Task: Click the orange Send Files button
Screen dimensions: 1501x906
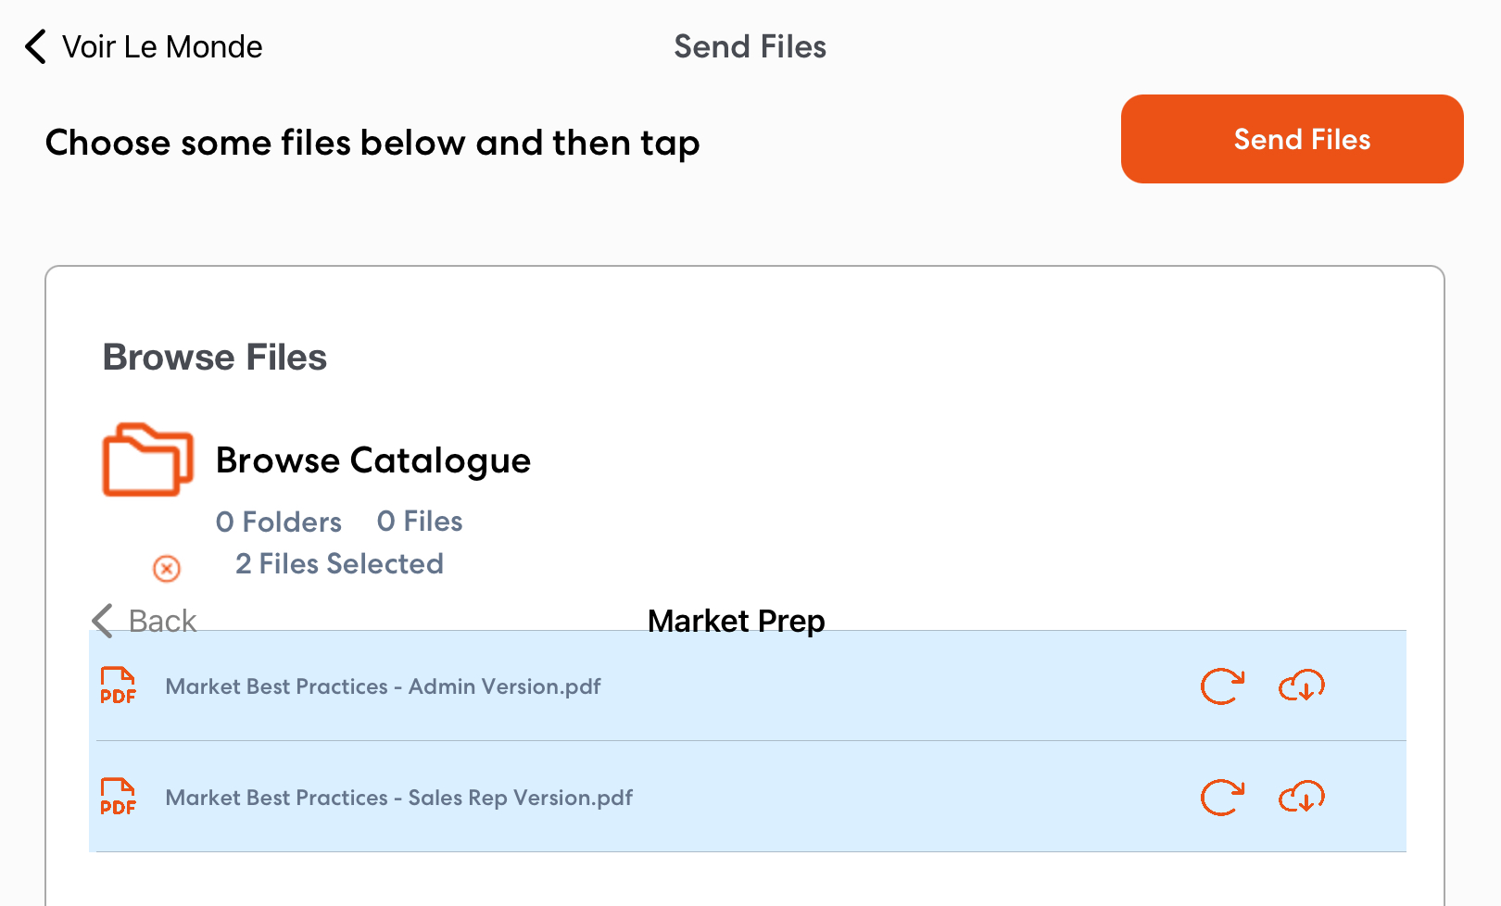Action: coord(1292,139)
